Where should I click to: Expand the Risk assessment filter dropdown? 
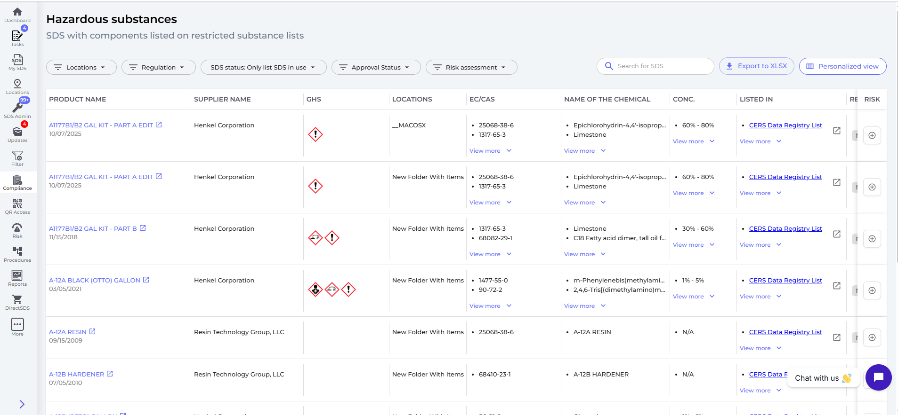(471, 67)
